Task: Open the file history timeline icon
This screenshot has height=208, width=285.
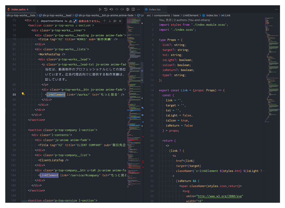Action: click(x=106, y=9)
